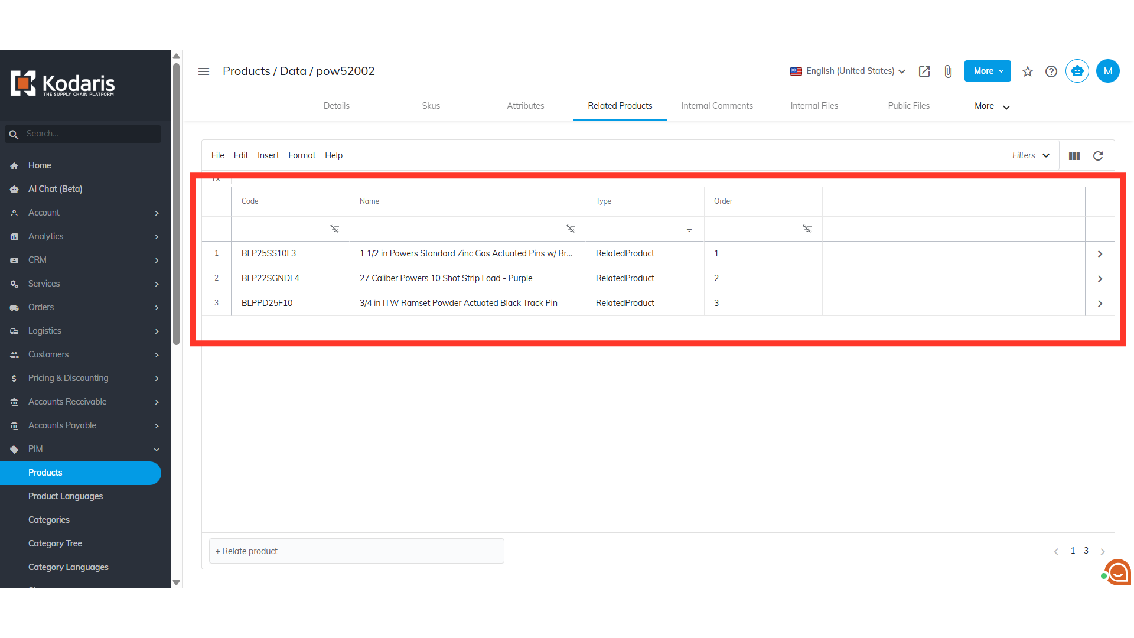Click the Relate product input field
The height and width of the screenshot is (638, 1134).
click(356, 551)
